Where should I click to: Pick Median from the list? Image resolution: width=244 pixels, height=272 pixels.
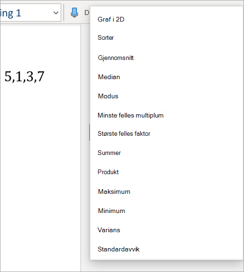(x=109, y=77)
